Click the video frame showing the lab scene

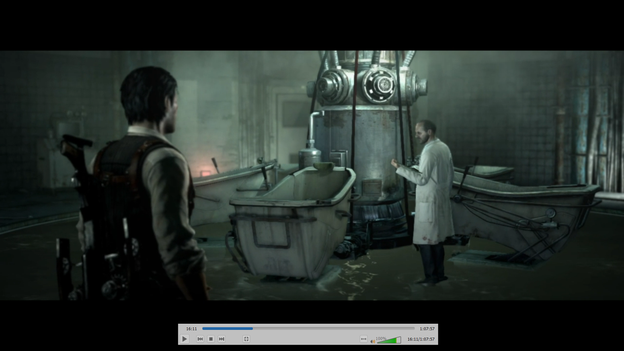(x=312, y=175)
